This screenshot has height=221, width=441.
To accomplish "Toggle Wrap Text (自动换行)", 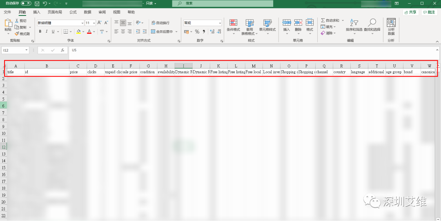I will tap(160, 23).
